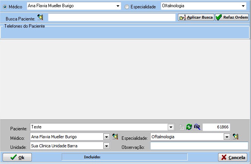The image size is (251, 164).
Task: Expand the bottom Especialidade combo box
Action: [x=227, y=137]
